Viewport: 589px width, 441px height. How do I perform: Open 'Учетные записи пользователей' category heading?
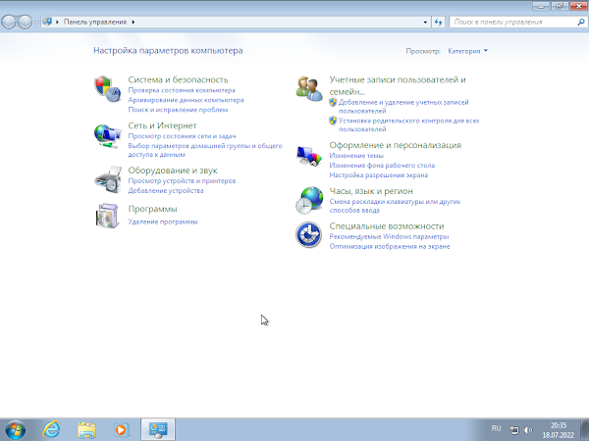(x=398, y=85)
